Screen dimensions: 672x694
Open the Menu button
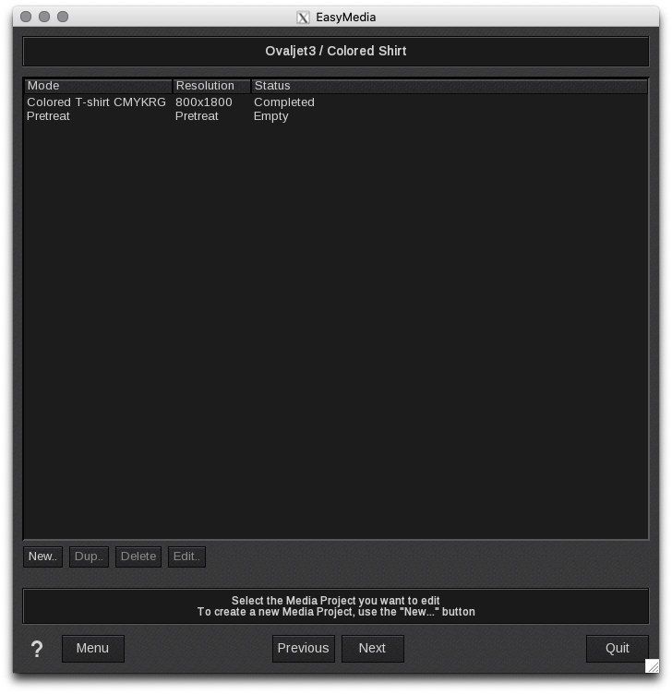[92, 648]
